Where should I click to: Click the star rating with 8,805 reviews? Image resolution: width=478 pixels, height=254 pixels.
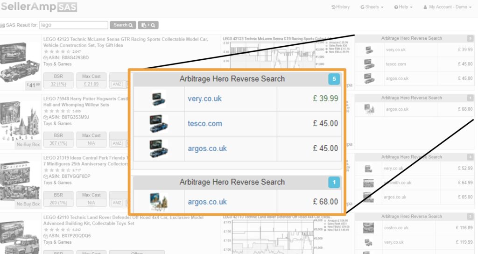pyautogui.click(x=57, y=111)
